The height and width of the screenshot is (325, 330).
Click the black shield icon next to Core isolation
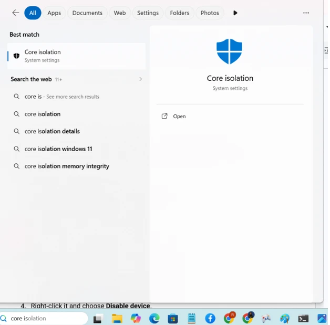pos(16,56)
